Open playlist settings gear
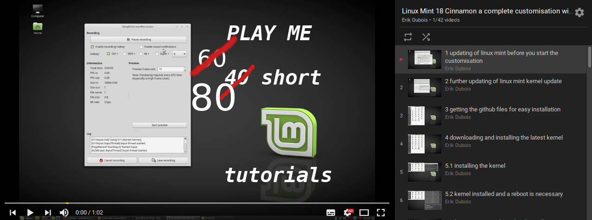This screenshot has width=592, height=220. click(579, 12)
